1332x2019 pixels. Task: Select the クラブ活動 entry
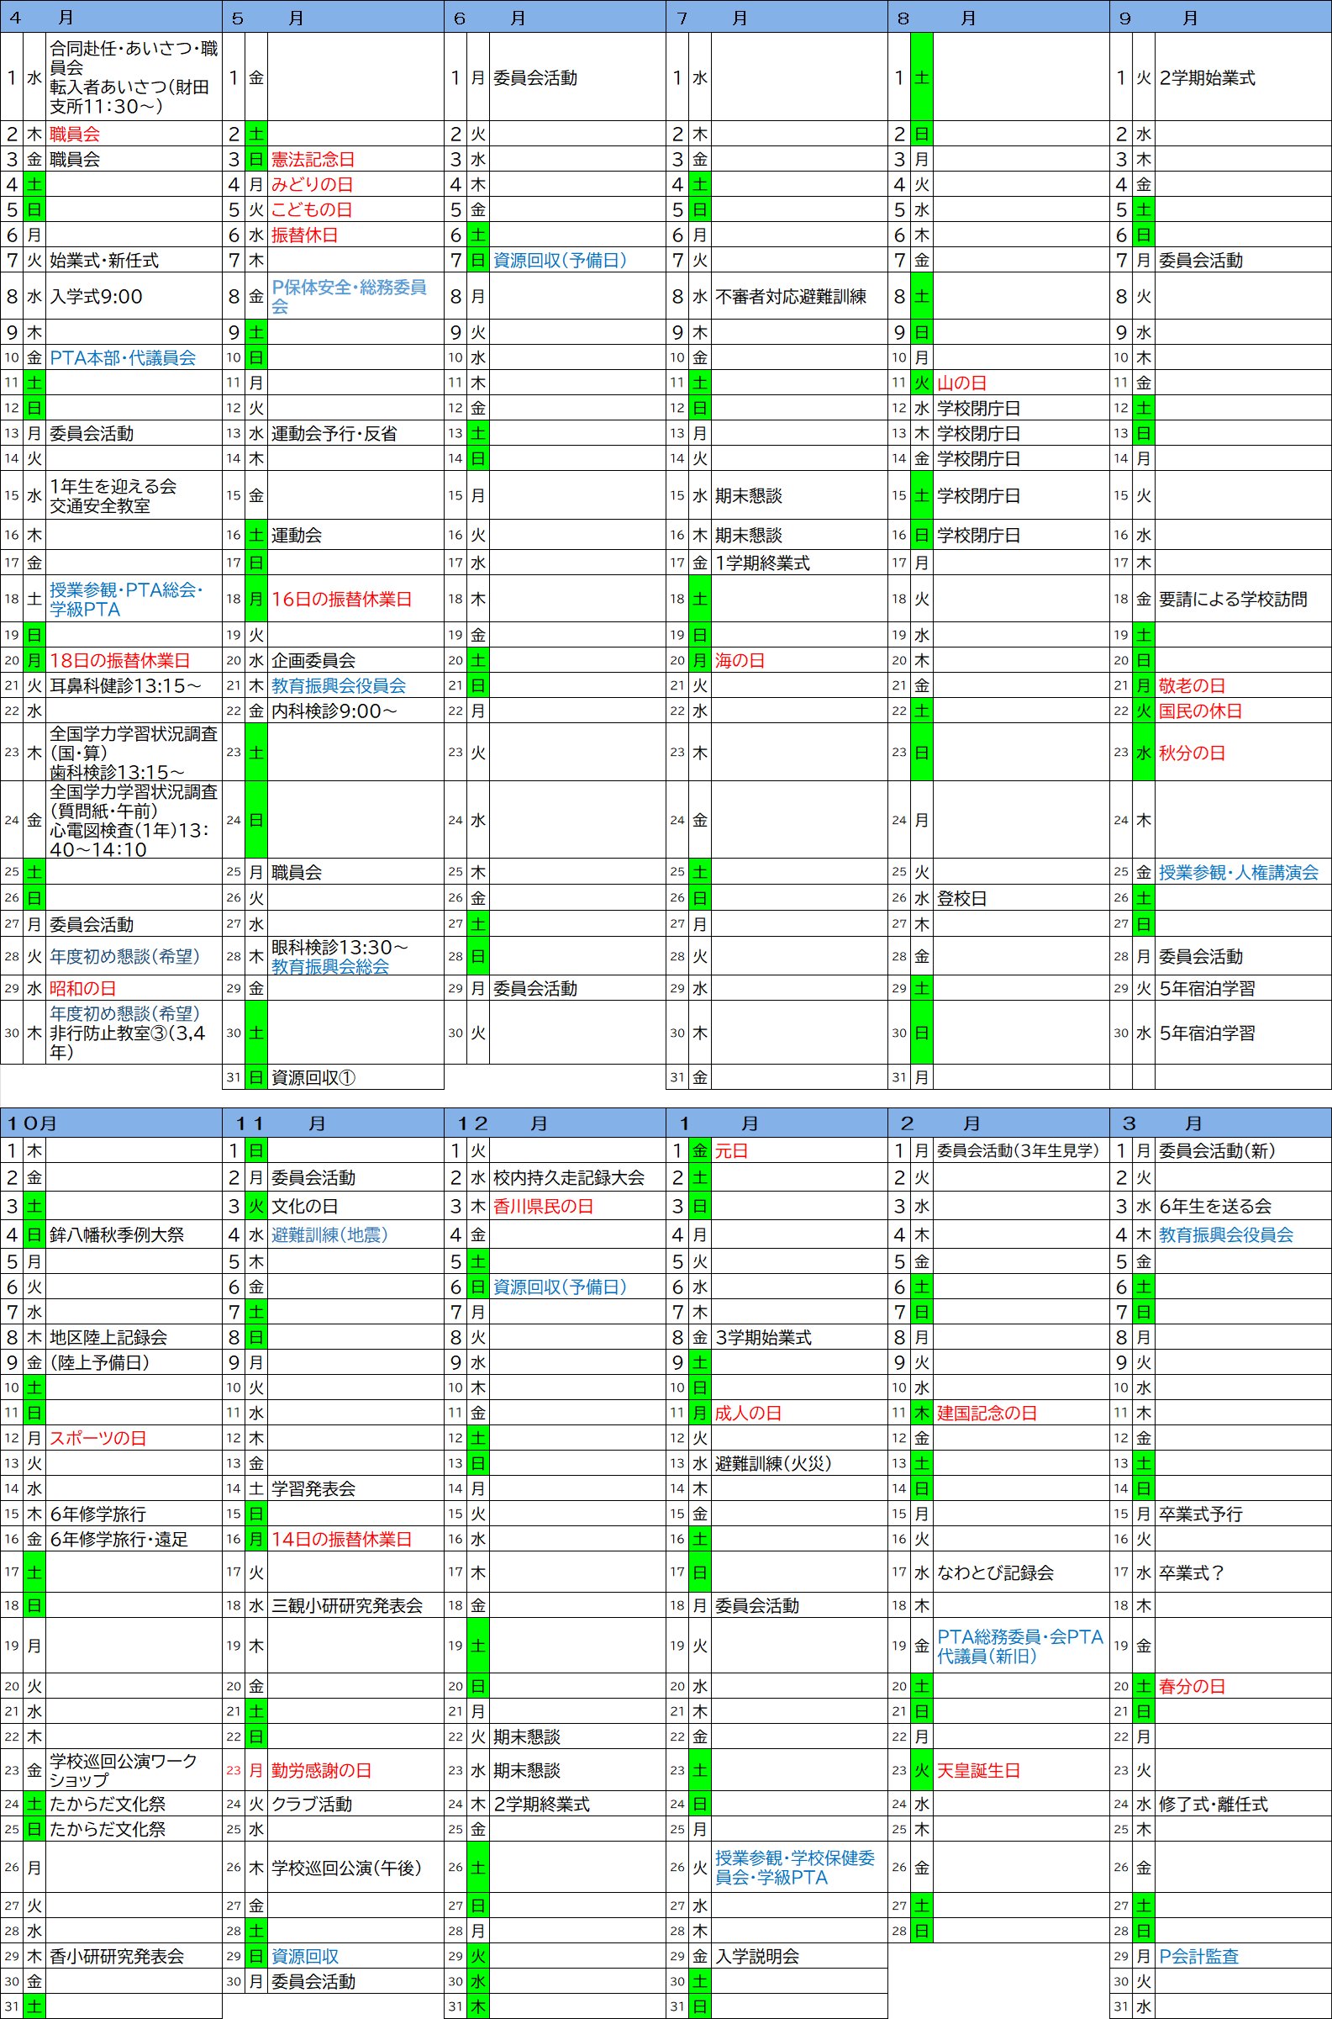[x=312, y=1804]
